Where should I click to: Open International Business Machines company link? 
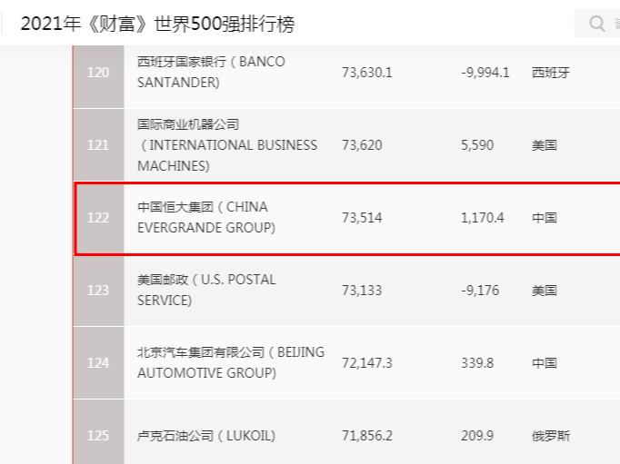227,145
